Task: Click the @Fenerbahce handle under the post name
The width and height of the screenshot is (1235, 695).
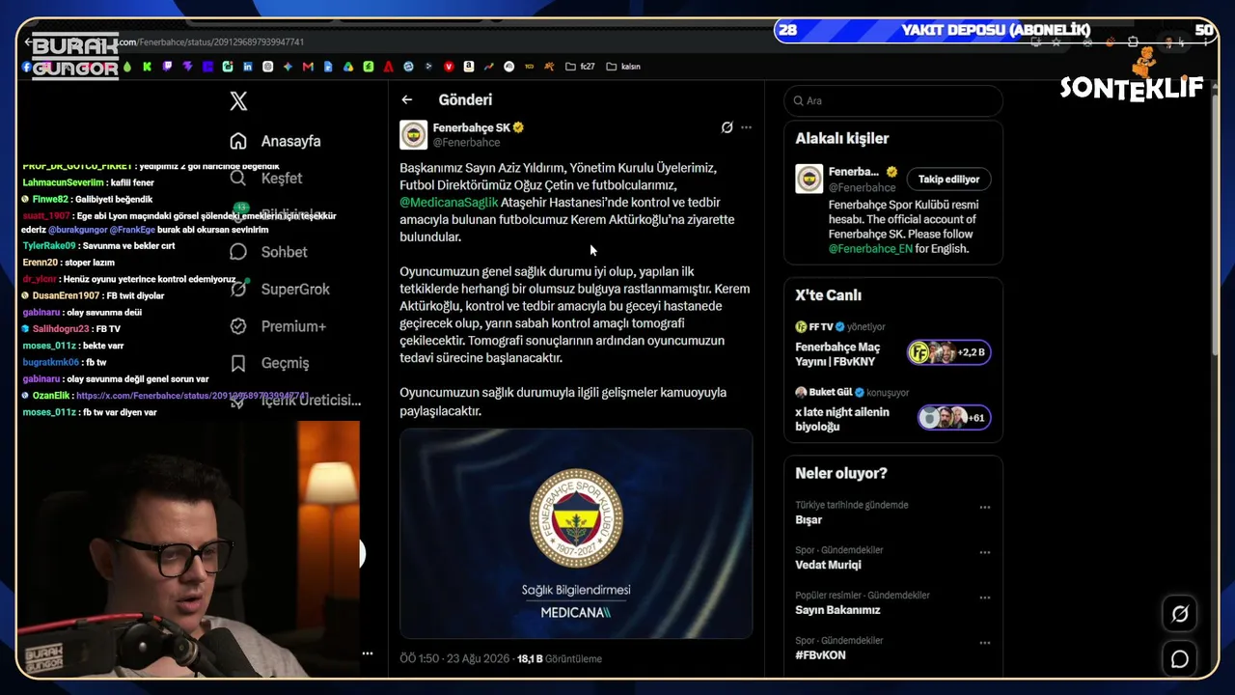Action: [467, 143]
